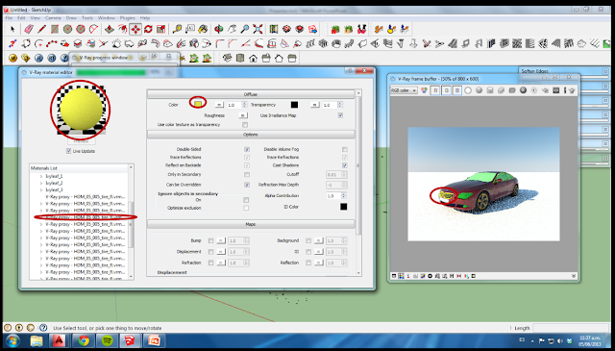Click the V-Ray render R button

coord(38,59)
